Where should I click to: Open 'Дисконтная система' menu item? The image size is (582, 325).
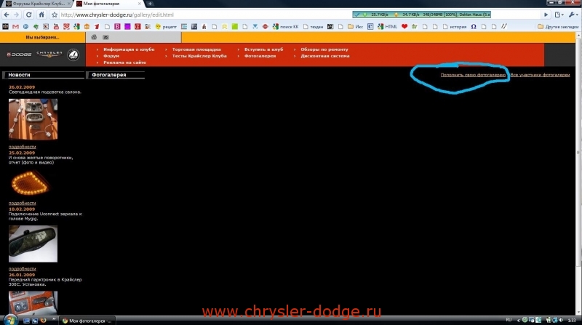point(325,56)
